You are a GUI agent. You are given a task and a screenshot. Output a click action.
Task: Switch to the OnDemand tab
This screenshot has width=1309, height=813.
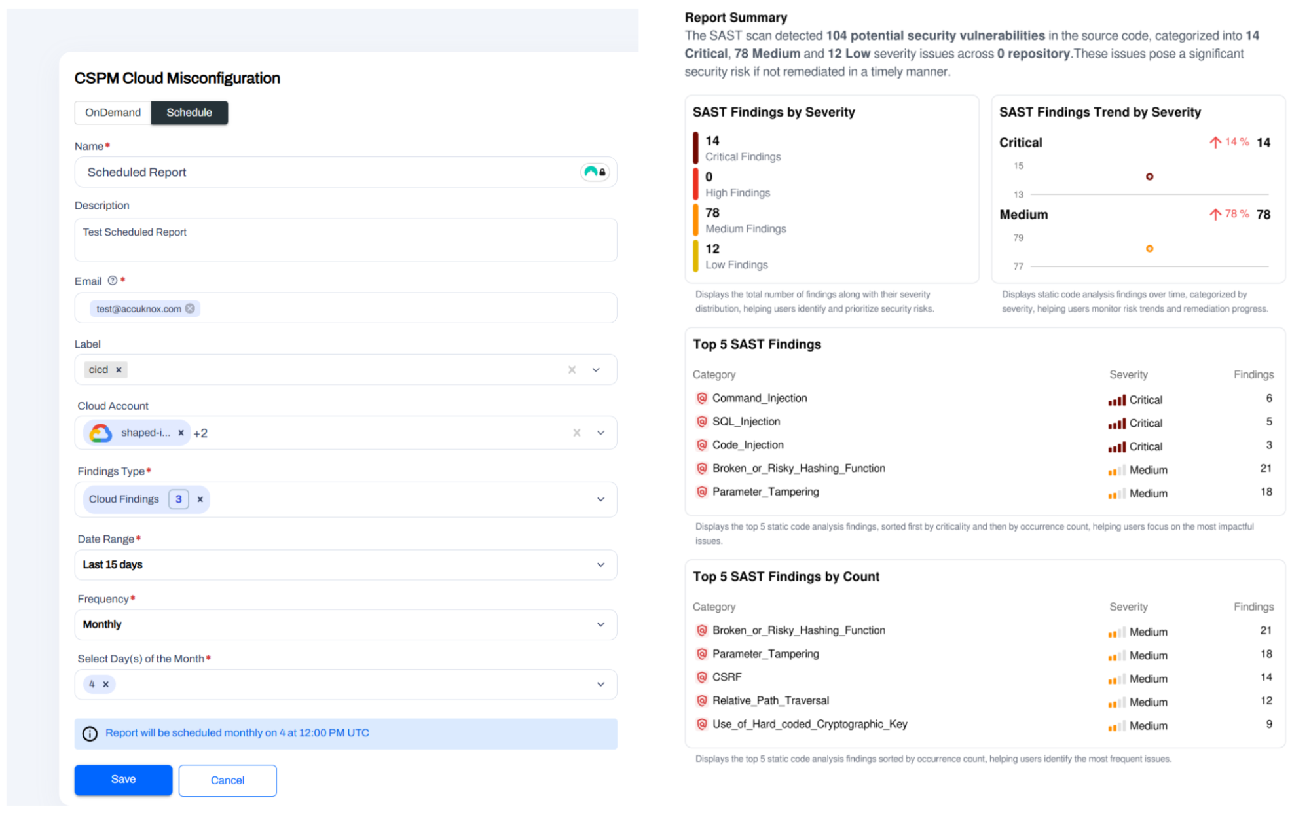coord(113,113)
